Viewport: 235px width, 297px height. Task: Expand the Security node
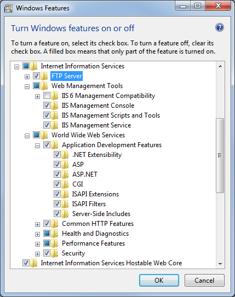coord(38,254)
